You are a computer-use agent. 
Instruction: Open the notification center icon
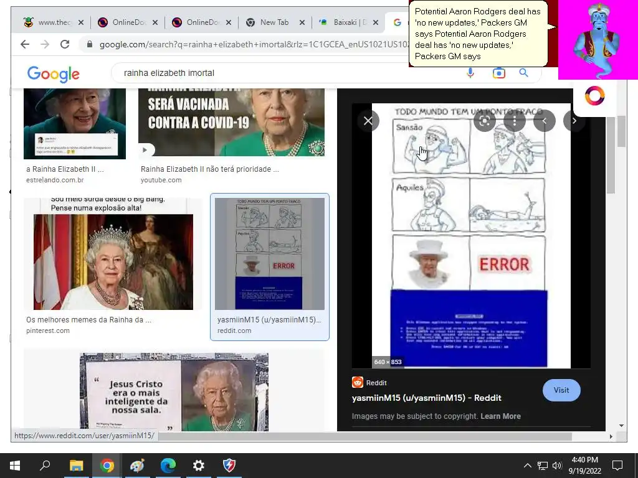tap(617, 466)
